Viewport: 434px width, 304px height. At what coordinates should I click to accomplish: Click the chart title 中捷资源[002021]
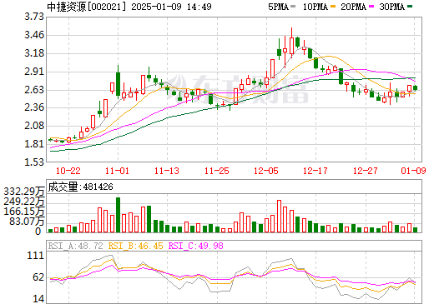tap(87, 7)
